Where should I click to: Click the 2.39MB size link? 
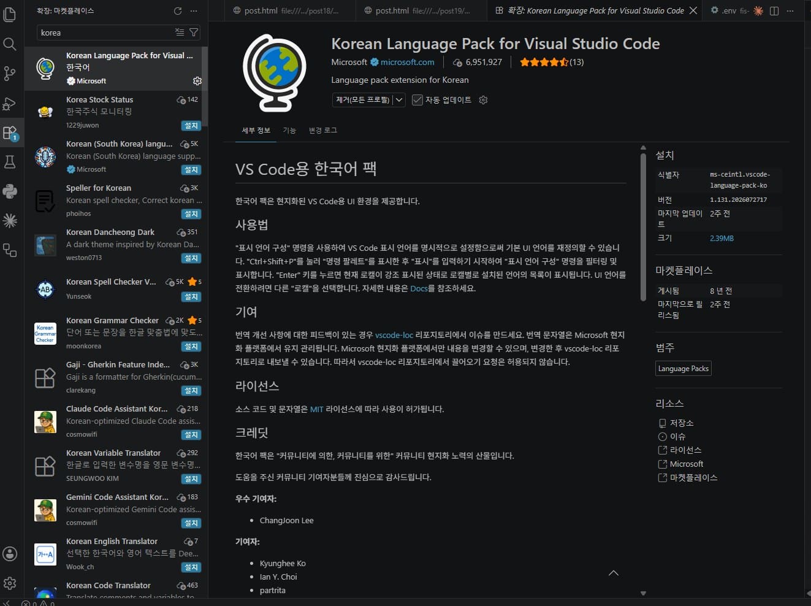722,238
